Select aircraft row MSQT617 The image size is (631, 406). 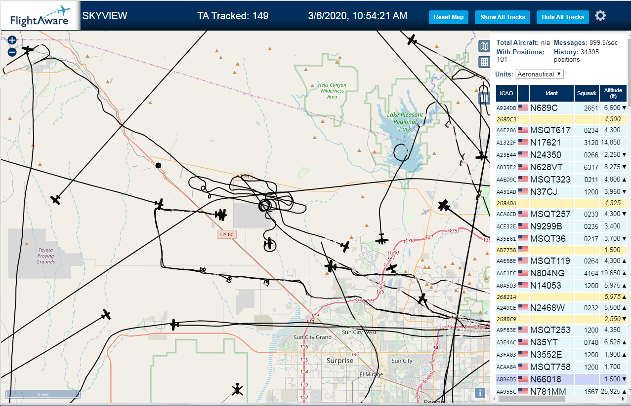561,130
